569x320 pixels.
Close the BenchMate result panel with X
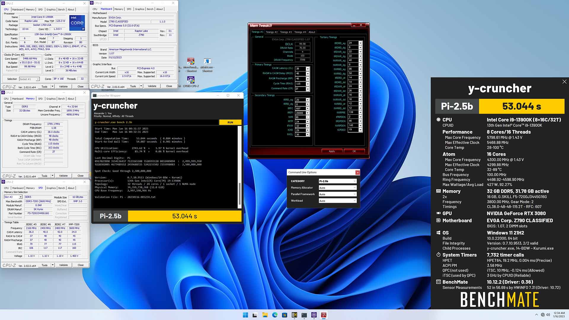tap(564, 81)
